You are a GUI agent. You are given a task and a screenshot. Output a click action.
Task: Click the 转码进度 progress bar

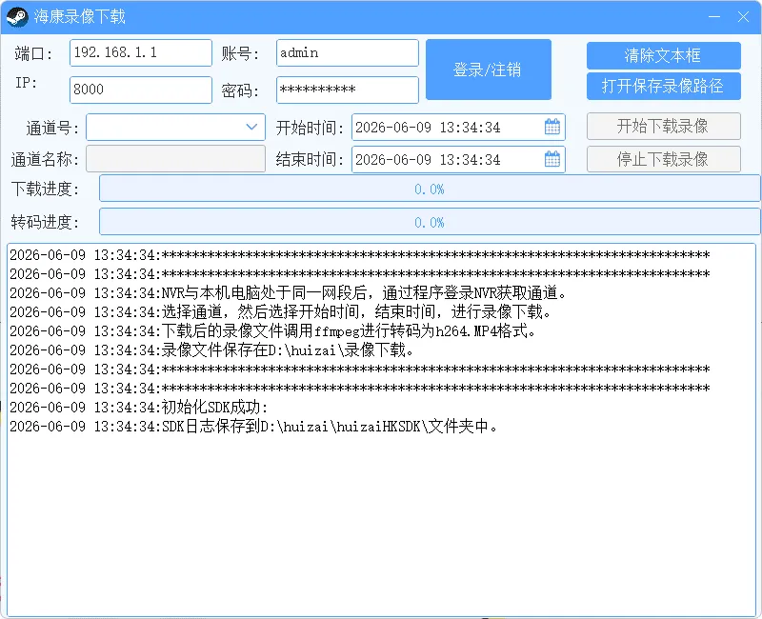click(430, 222)
